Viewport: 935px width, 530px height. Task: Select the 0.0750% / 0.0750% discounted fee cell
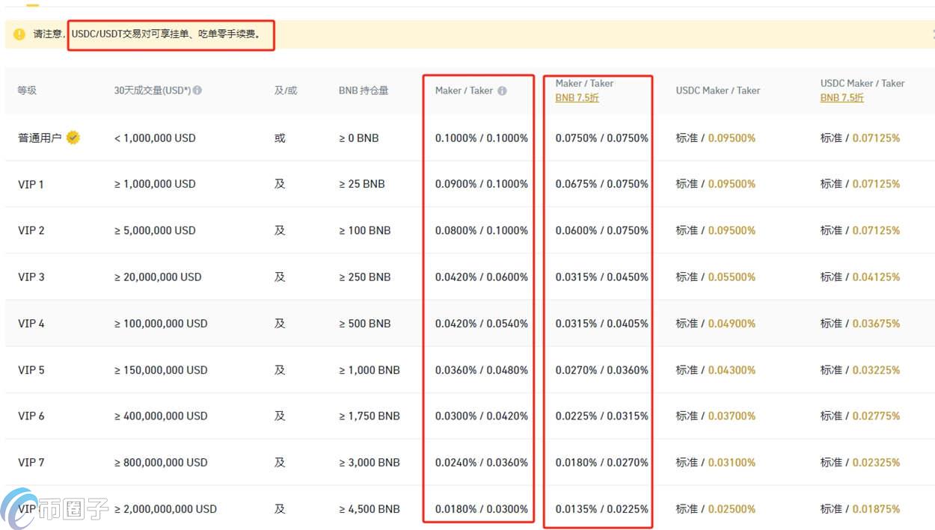click(x=602, y=138)
